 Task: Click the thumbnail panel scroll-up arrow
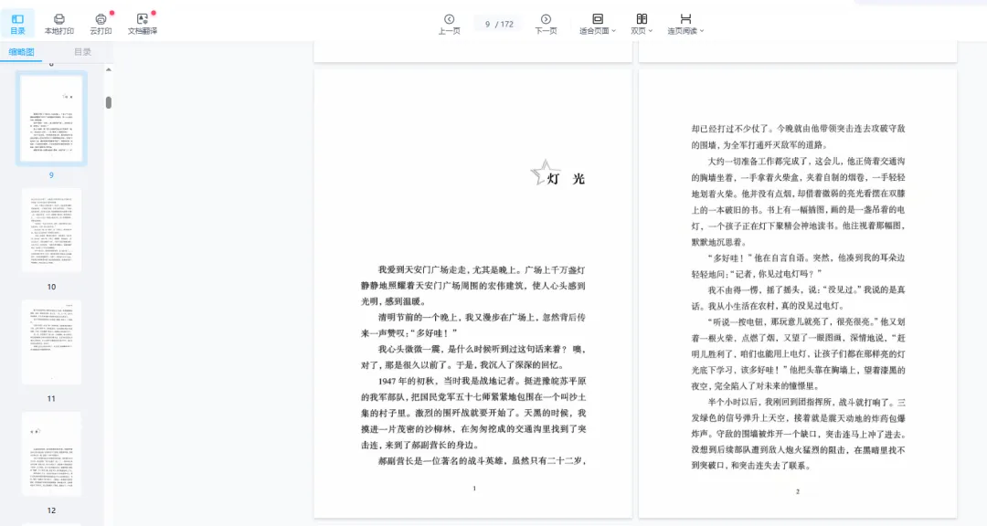(108, 69)
